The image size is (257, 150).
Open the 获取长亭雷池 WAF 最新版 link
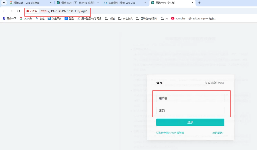click(170, 133)
